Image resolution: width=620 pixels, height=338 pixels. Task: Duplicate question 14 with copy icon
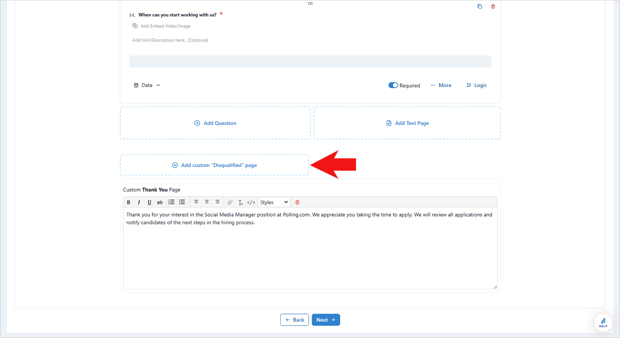click(480, 6)
